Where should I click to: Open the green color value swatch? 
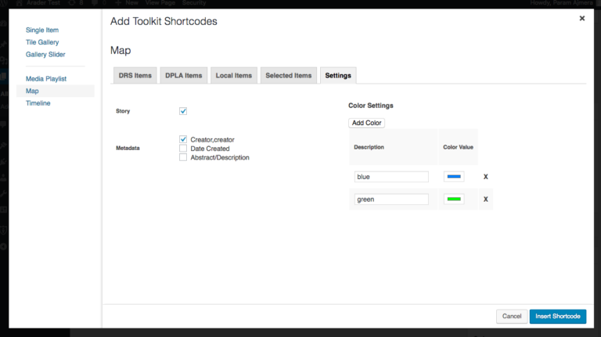click(x=454, y=199)
